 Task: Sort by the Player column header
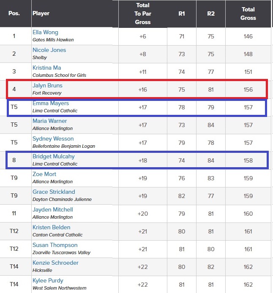click(41, 13)
